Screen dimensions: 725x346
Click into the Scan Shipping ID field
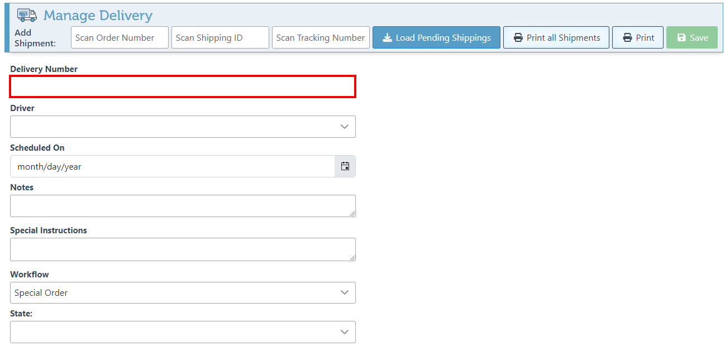pyautogui.click(x=220, y=38)
